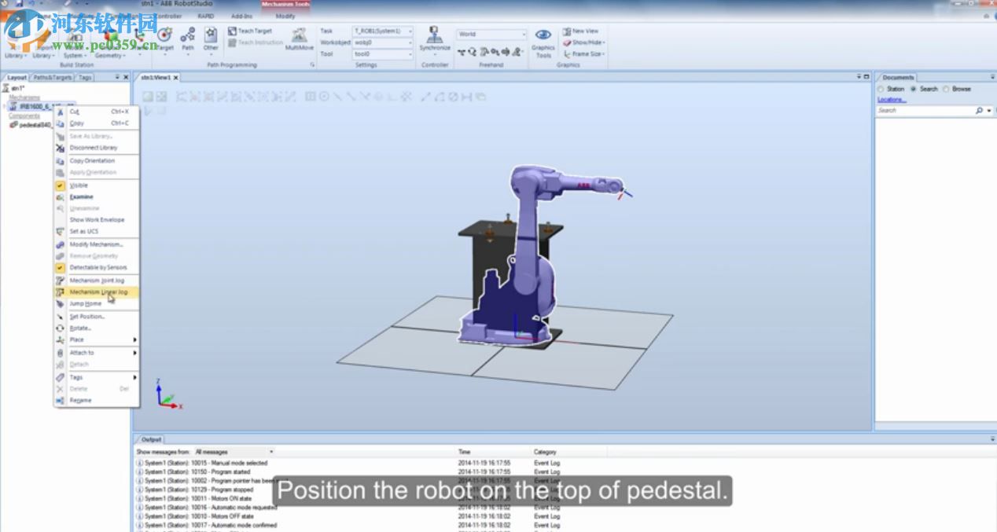Open Graphics Tools via the eye icon
997x532 pixels.
pyautogui.click(x=543, y=35)
